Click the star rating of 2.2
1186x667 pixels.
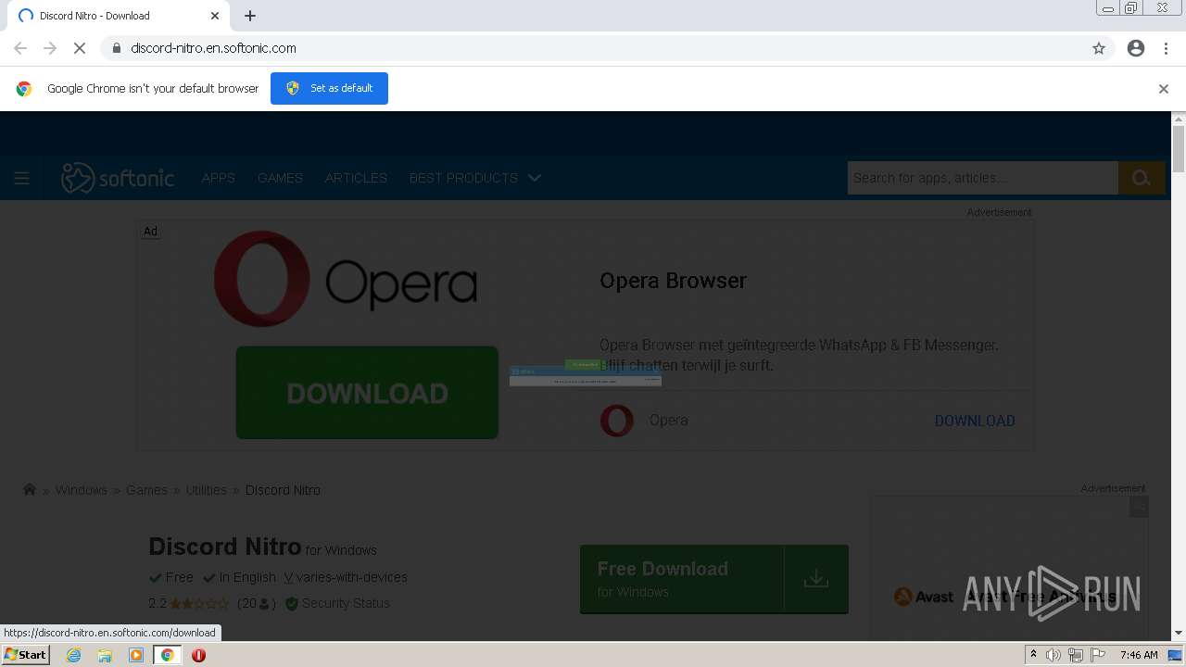pyautogui.click(x=199, y=603)
